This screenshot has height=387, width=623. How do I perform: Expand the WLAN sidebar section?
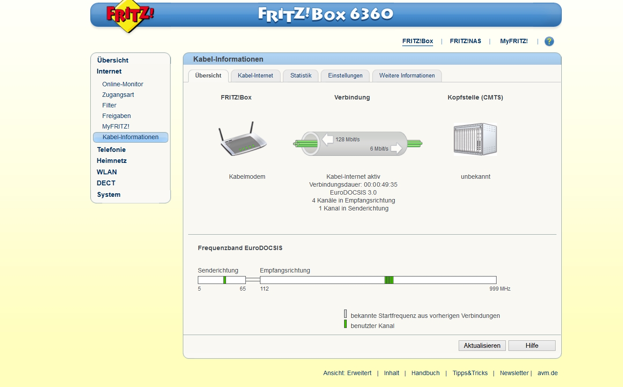click(x=107, y=172)
